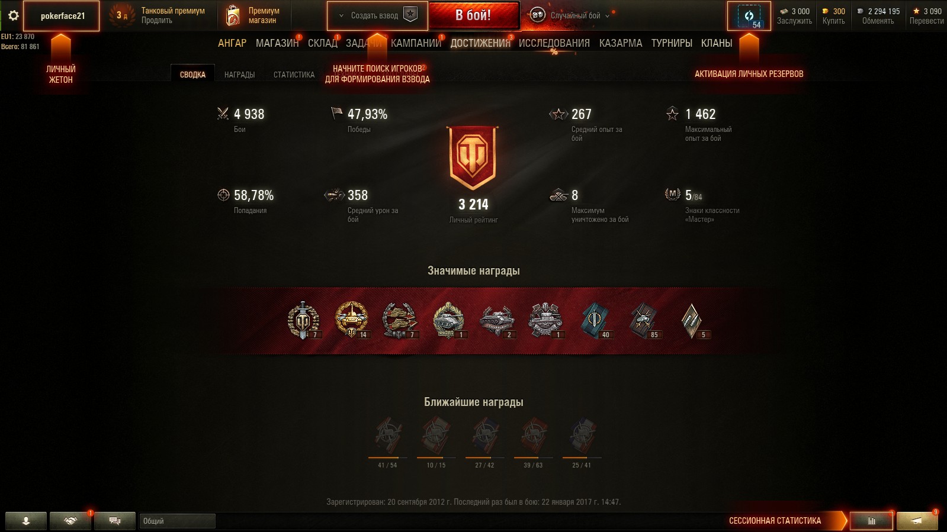Click Купить to buy gold
Image resolution: width=947 pixels, height=532 pixels.
pos(833,21)
